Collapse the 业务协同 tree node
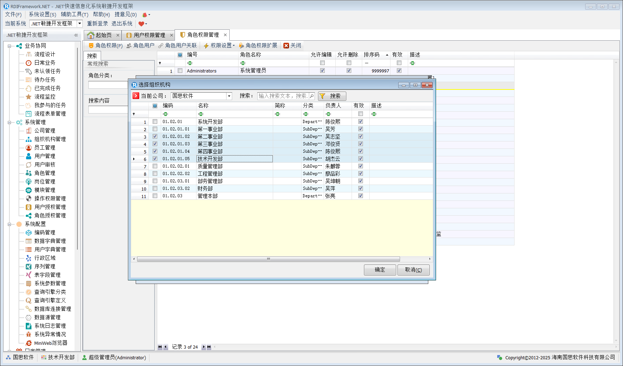 [x=9, y=46]
